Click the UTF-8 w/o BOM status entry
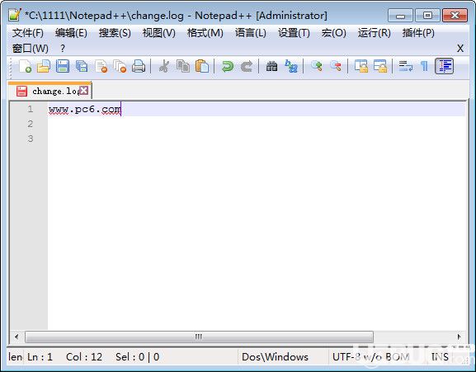Viewport: 476px width, 372px height. pyautogui.click(x=370, y=357)
